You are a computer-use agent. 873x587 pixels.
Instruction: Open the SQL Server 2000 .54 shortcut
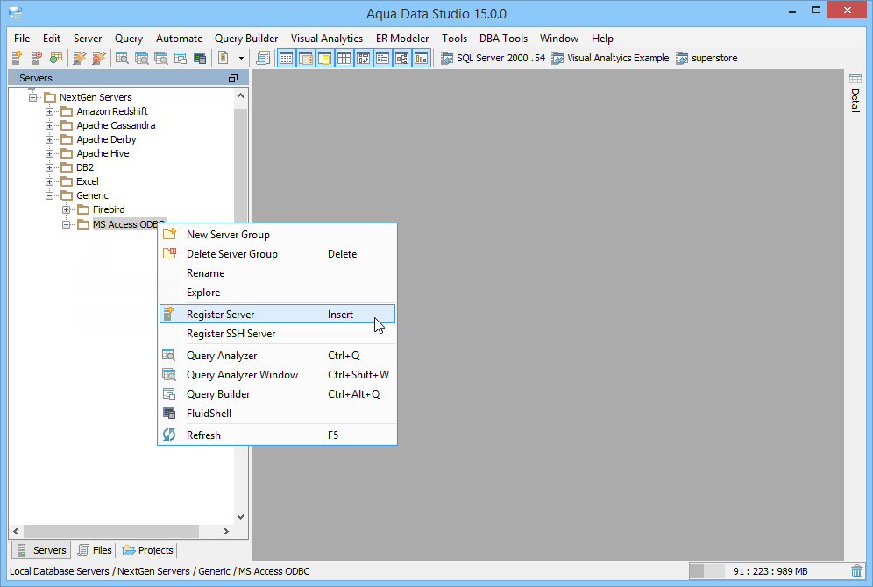coord(493,58)
